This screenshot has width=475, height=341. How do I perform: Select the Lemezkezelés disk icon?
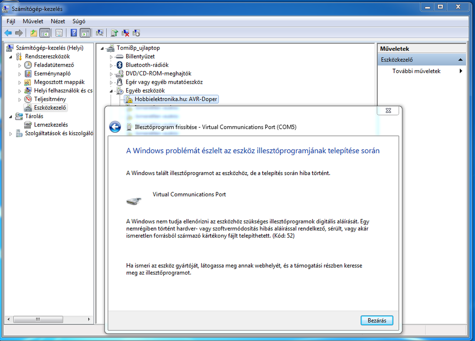point(28,125)
